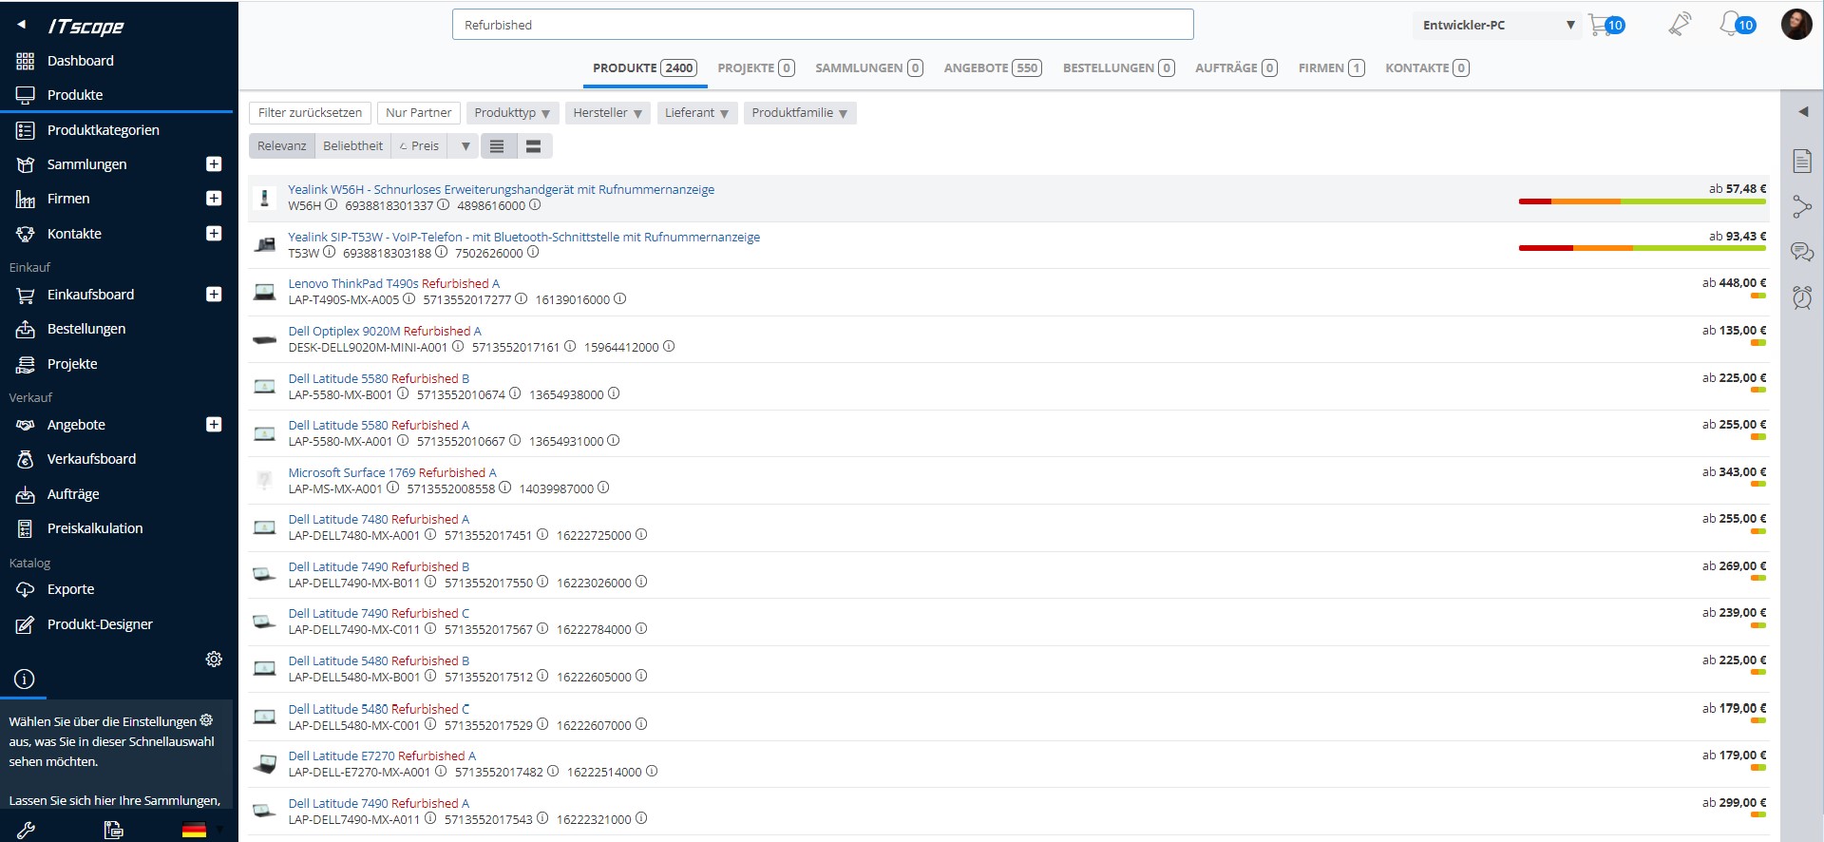Click the Yealink SIP-T53W product thumbnail
Image resolution: width=1824 pixels, height=842 pixels.
point(265,245)
